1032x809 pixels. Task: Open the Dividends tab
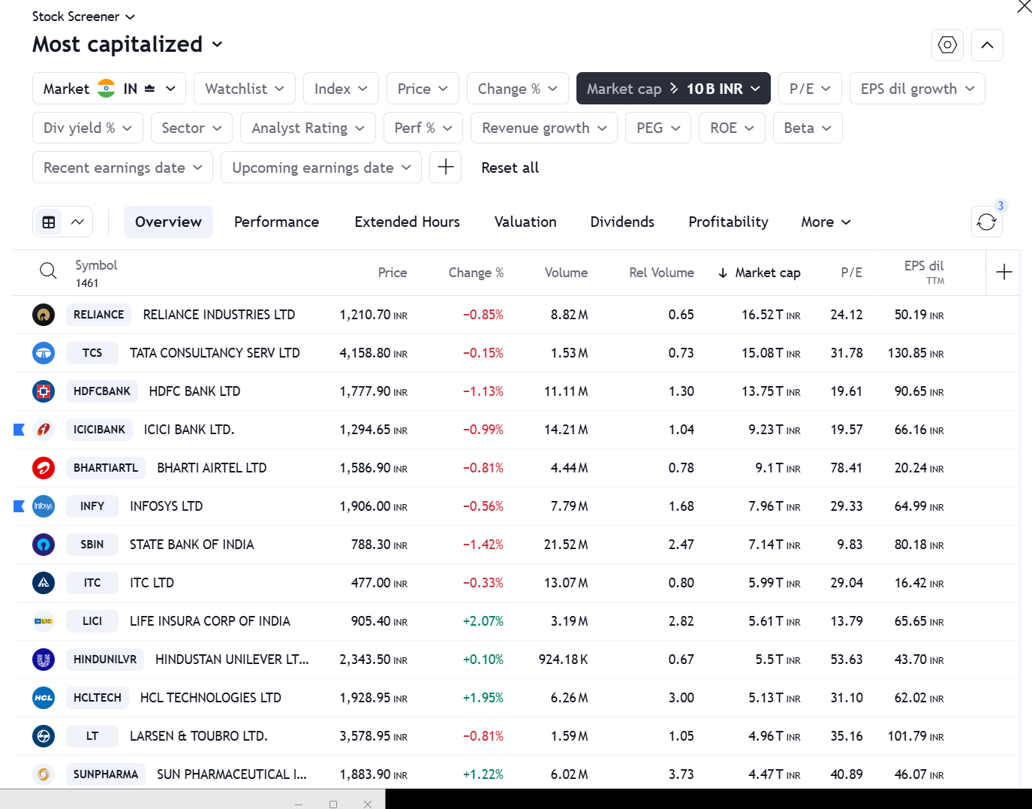point(621,222)
